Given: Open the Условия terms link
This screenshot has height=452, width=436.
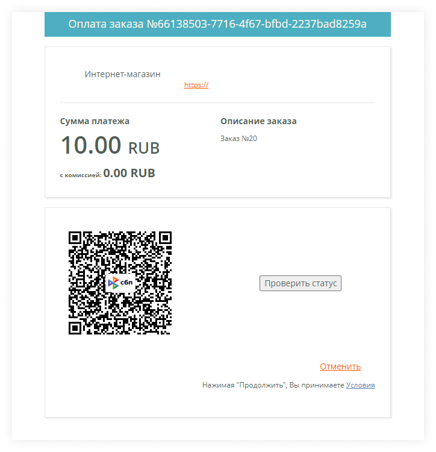Looking at the screenshot, I should point(360,385).
